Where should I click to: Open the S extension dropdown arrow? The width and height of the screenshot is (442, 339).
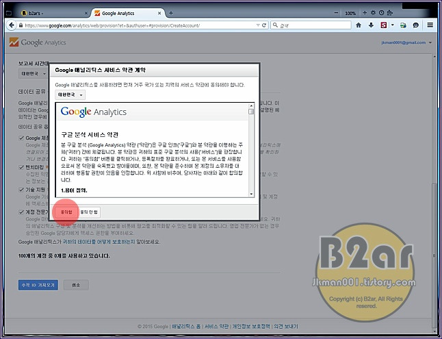point(392,25)
